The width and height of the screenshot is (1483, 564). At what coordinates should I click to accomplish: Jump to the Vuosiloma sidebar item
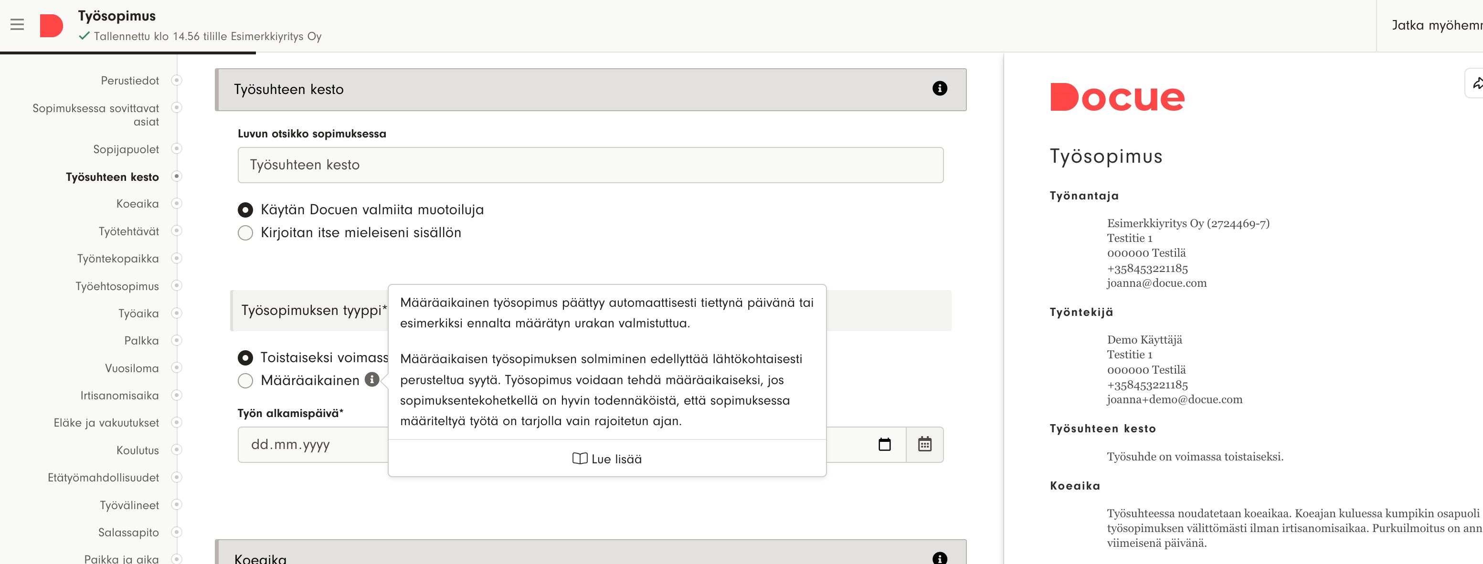pyautogui.click(x=131, y=368)
